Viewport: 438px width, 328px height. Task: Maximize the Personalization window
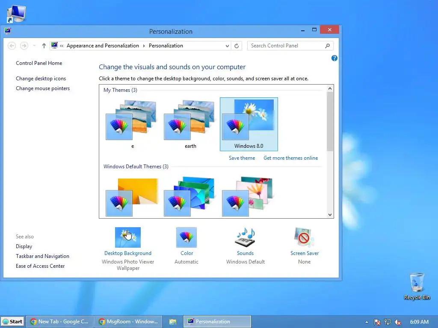click(314, 30)
